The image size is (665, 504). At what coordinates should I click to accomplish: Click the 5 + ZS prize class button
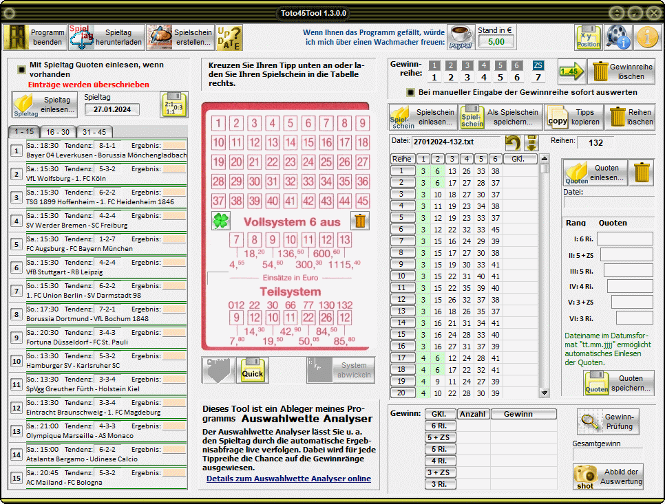[440, 437]
